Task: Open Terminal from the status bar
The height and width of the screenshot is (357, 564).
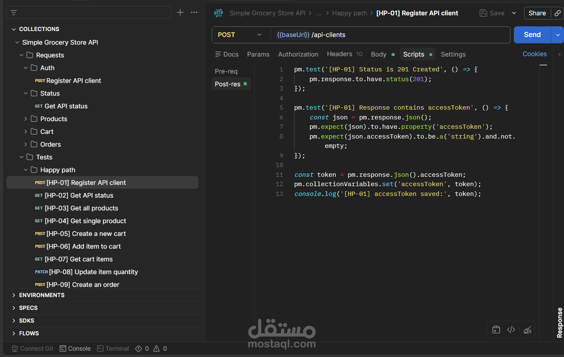Action: tap(113, 348)
